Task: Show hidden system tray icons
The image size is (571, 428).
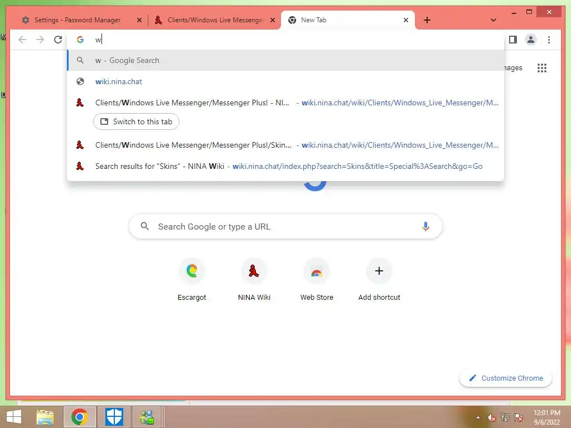Action: (x=478, y=417)
